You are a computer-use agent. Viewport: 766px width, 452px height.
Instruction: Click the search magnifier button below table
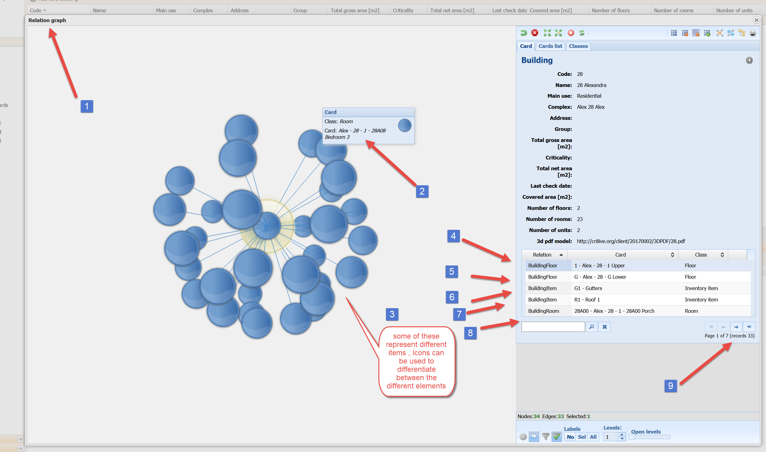(x=592, y=327)
